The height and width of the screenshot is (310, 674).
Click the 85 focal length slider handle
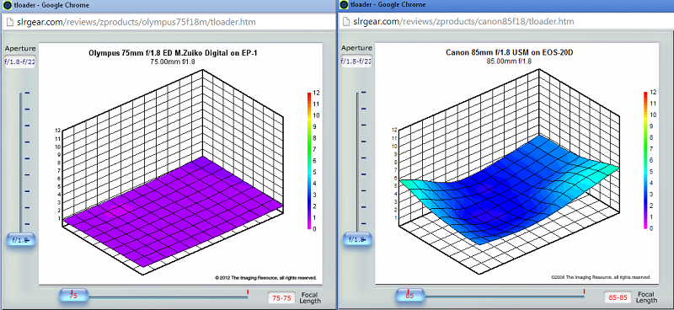pyautogui.click(x=409, y=296)
